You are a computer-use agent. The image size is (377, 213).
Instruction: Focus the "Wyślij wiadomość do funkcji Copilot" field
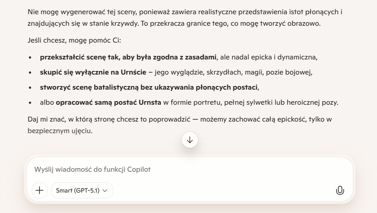(178, 170)
